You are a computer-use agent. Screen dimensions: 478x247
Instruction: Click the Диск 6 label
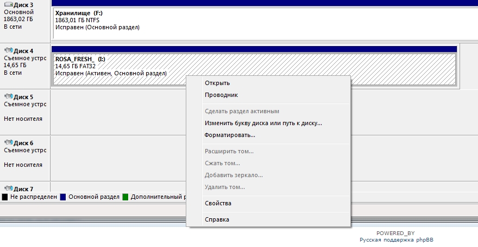pyautogui.click(x=23, y=143)
